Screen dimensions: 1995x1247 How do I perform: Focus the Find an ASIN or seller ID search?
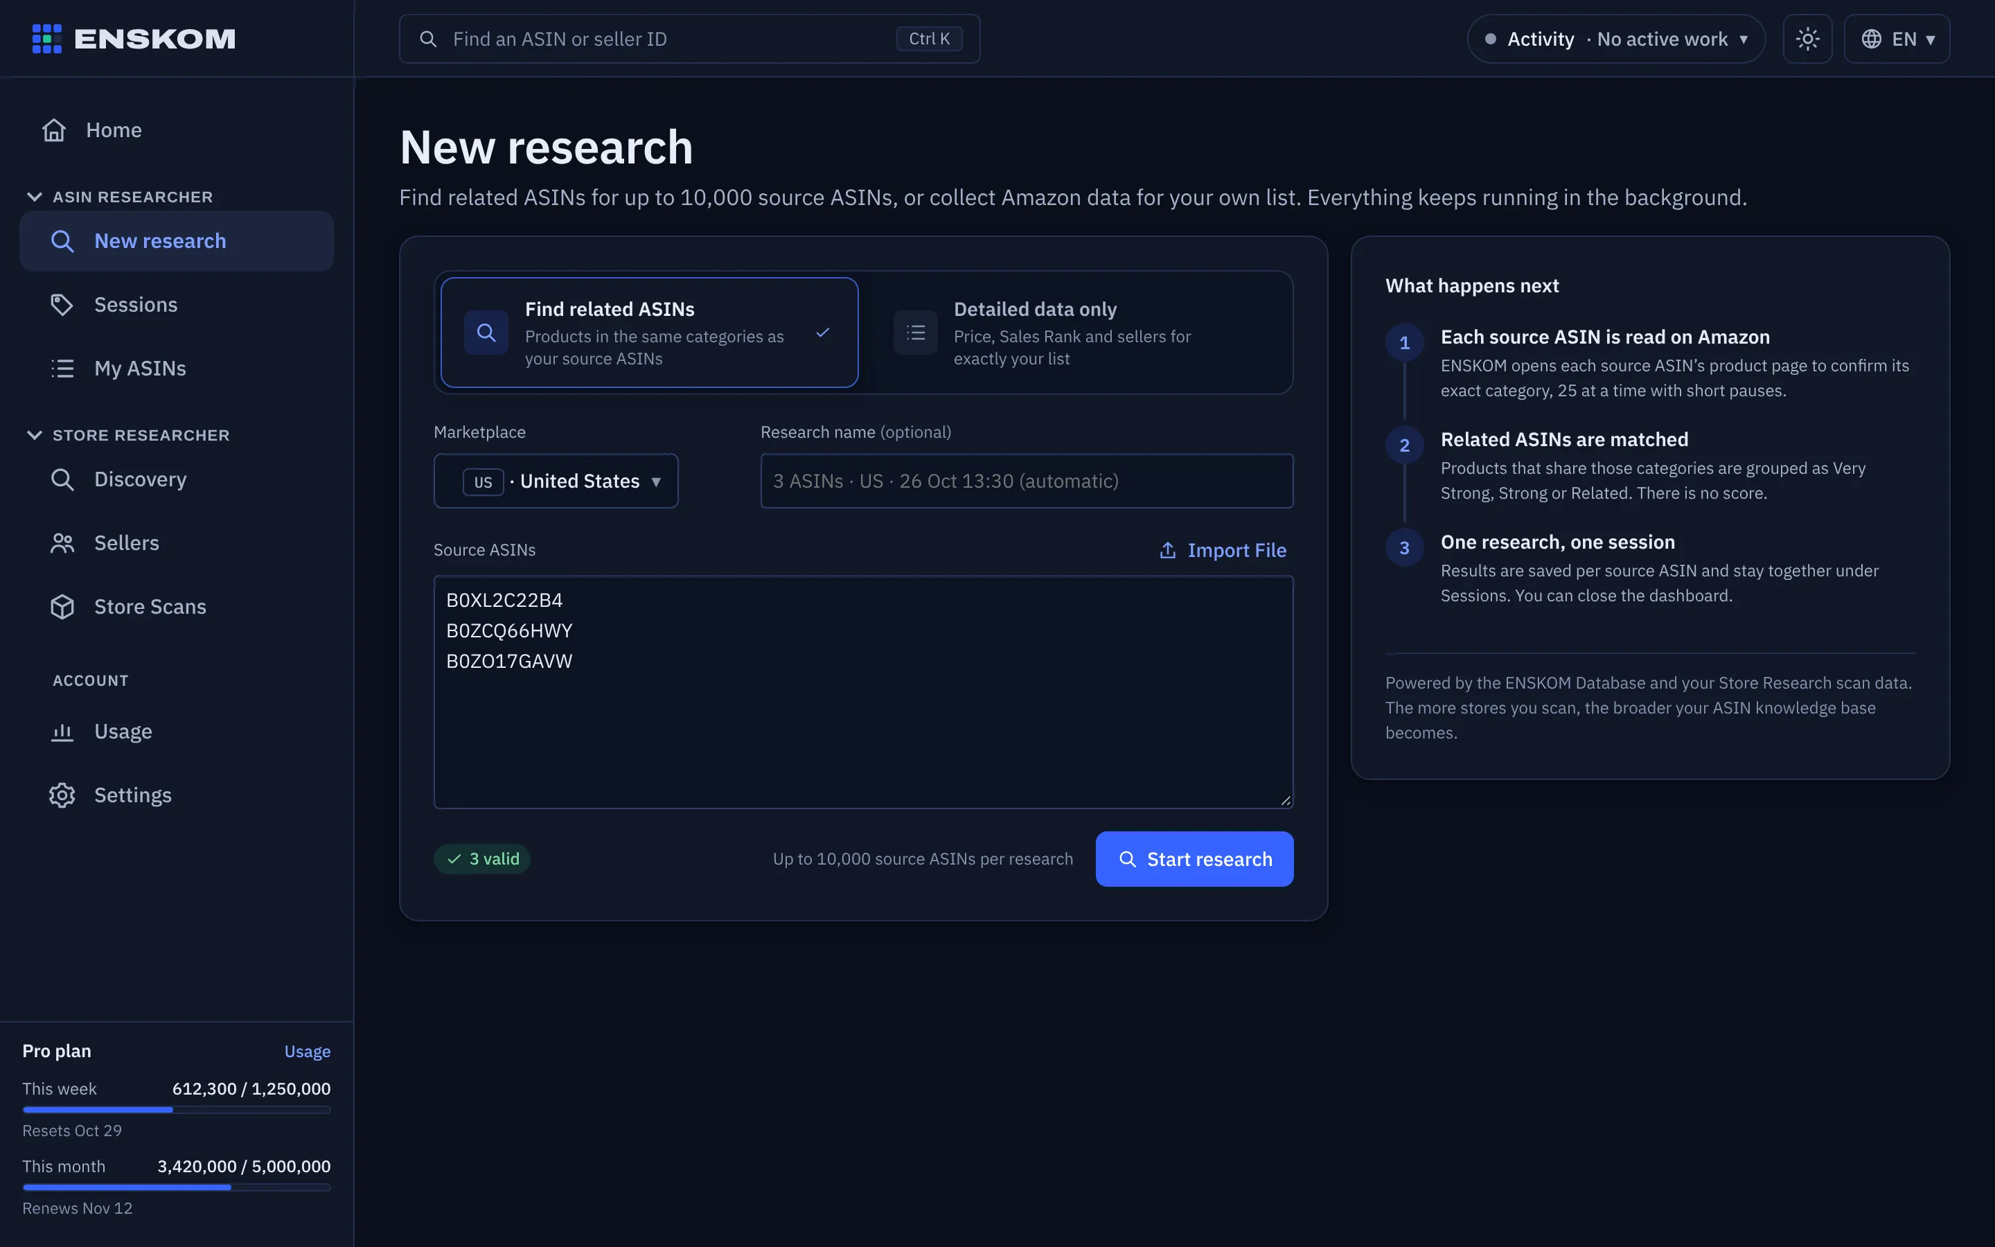pyautogui.click(x=689, y=39)
